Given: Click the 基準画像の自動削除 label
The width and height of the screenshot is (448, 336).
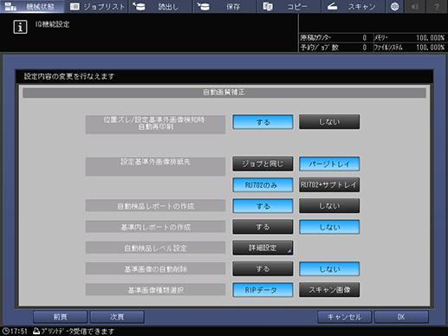Looking at the screenshot, I should 155,269.
